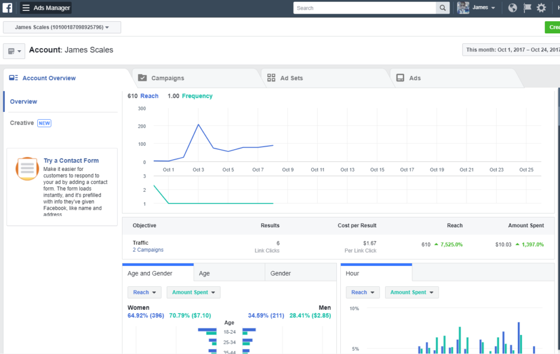This screenshot has width=560, height=354.
Task: Click the Account Overview tab icon
Action: click(x=14, y=78)
